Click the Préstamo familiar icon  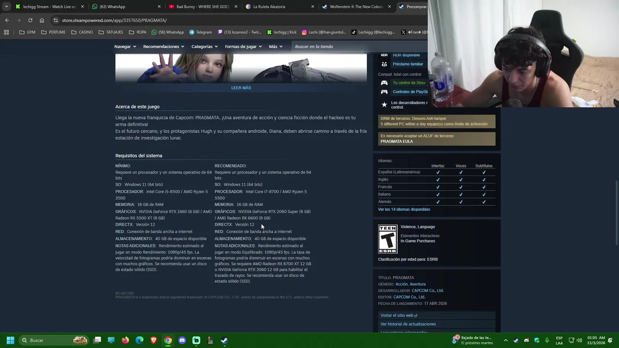click(384, 64)
